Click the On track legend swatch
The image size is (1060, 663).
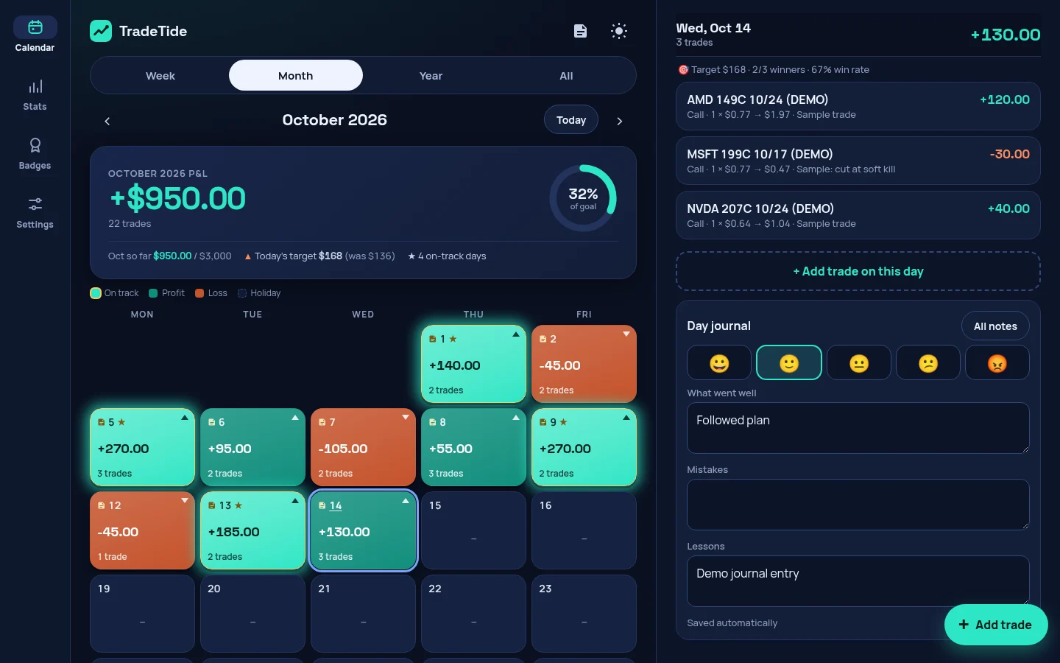coord(96,293)
